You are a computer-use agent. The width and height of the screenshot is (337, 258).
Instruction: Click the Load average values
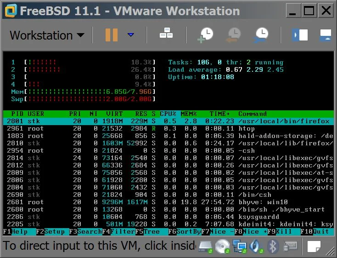pos(255,69)
